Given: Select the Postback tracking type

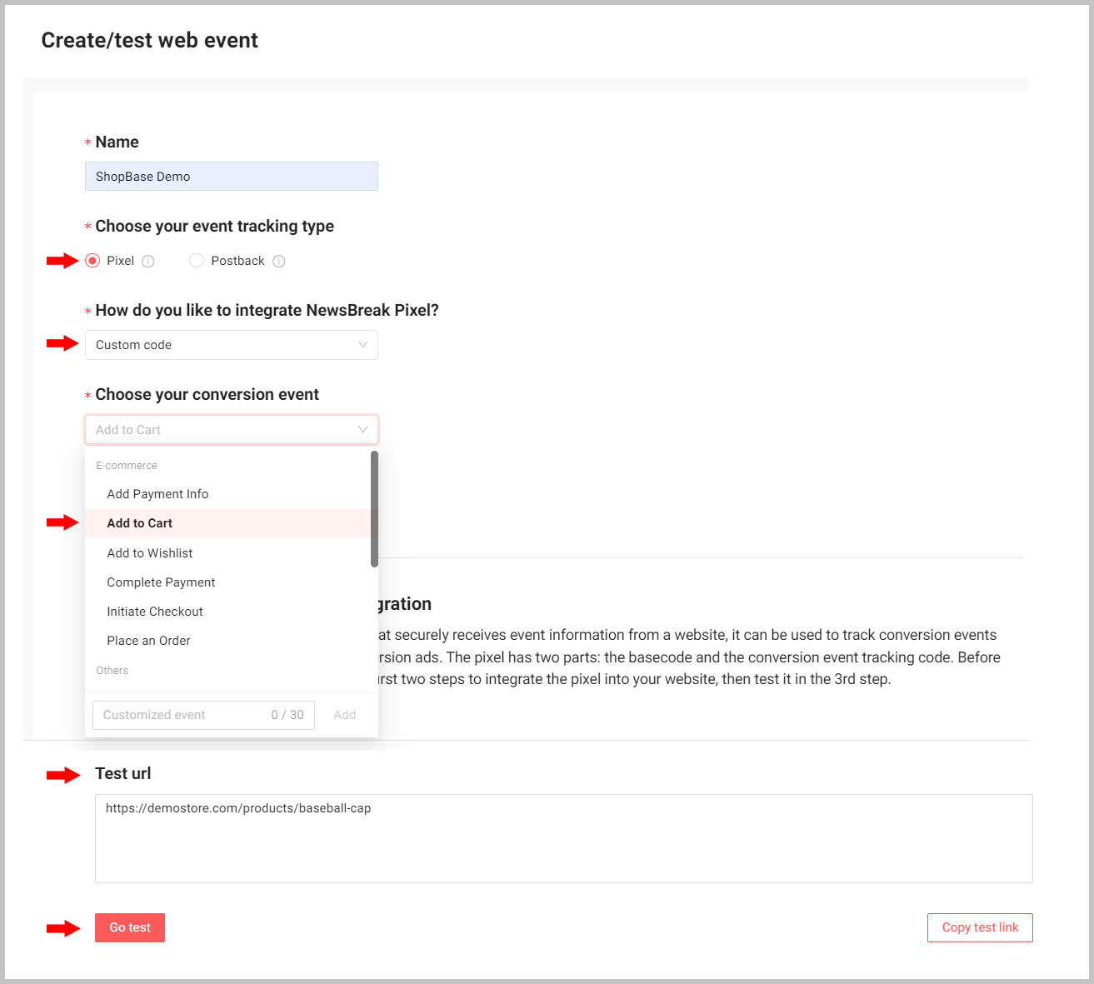Looking at the screenshot, I should pos(197,261).
